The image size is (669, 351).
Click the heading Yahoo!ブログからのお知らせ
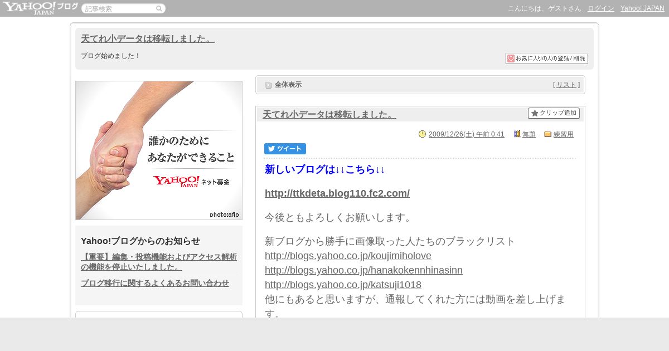click(x=140, y=241)
